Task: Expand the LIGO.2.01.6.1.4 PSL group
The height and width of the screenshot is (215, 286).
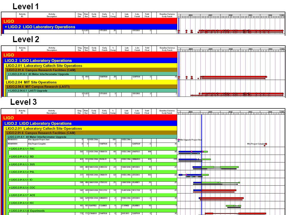Action: click(x=10, y=172)
